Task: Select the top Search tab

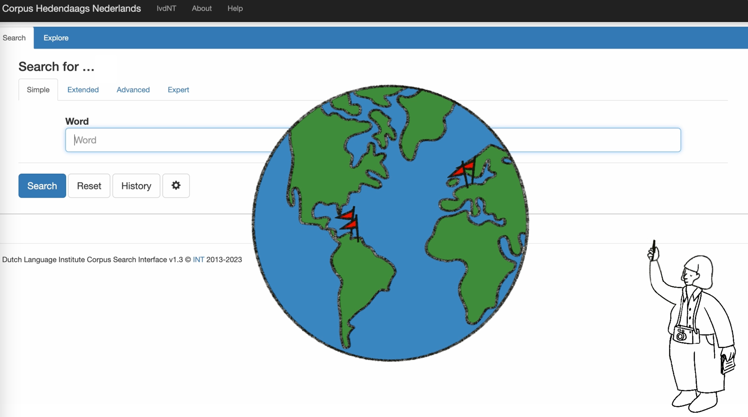Action: [14, 38]
